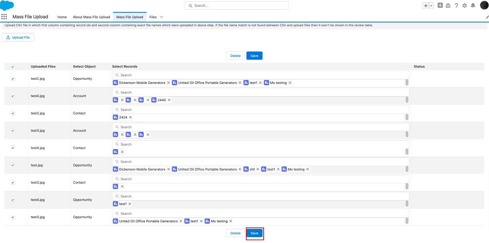Remove United Oil pill in test2.jpg Opportunity row
489x243 pixels.
click(x=240, y=83)
